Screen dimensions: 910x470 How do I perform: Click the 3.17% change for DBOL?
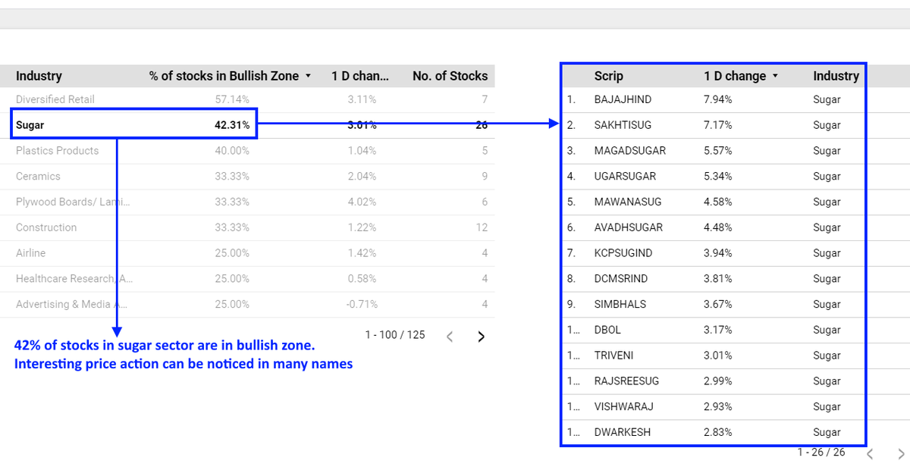click(x=718, y=331)
